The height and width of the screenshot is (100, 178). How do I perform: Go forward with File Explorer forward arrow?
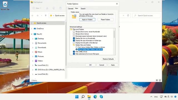click(x=37, y=16)
